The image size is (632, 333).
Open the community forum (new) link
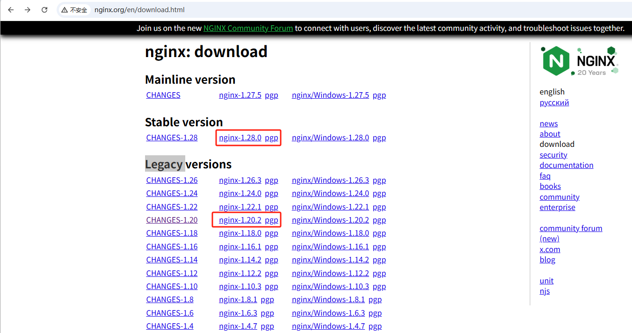click(571, 233)
